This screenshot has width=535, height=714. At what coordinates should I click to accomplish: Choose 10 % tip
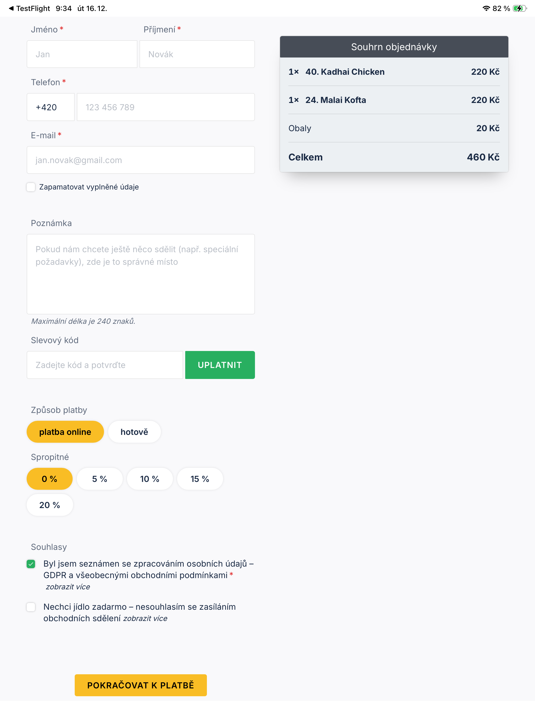point(150,479)
